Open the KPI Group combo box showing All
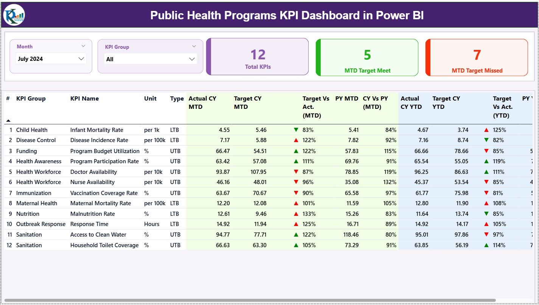This screenshot has width=539, height=305. 150,59
